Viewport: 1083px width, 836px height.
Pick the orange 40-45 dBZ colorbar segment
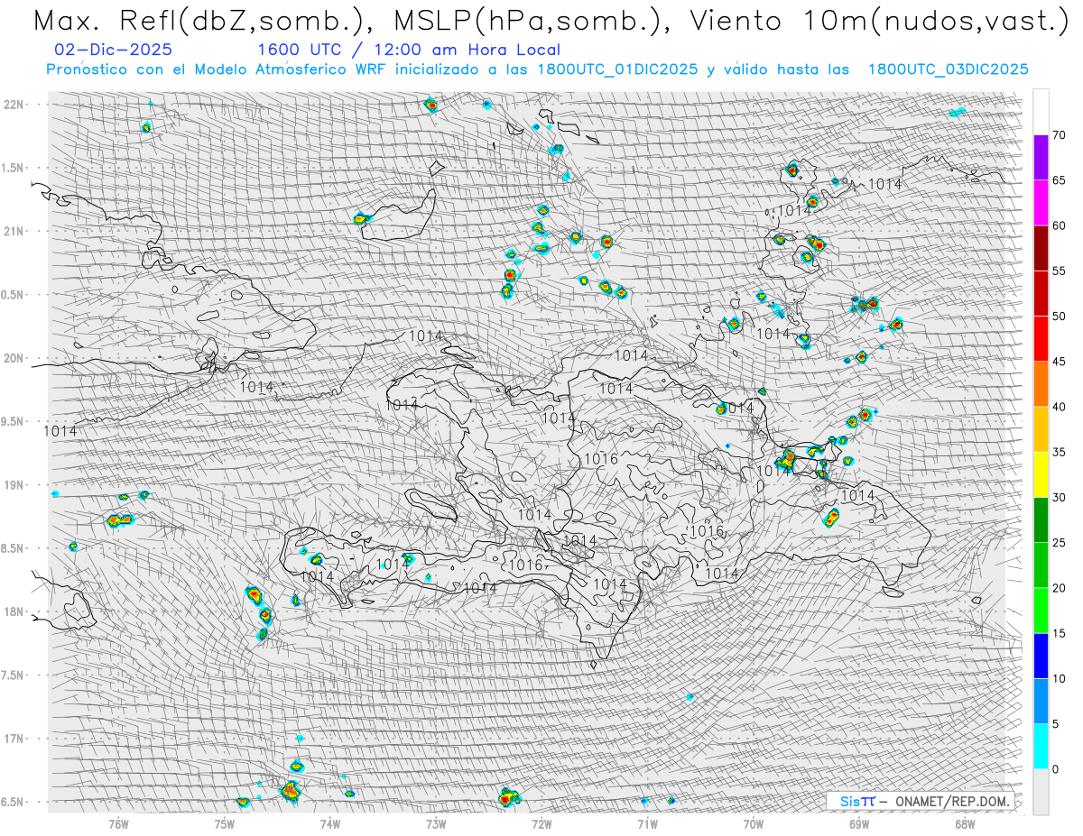point(1041,384)
